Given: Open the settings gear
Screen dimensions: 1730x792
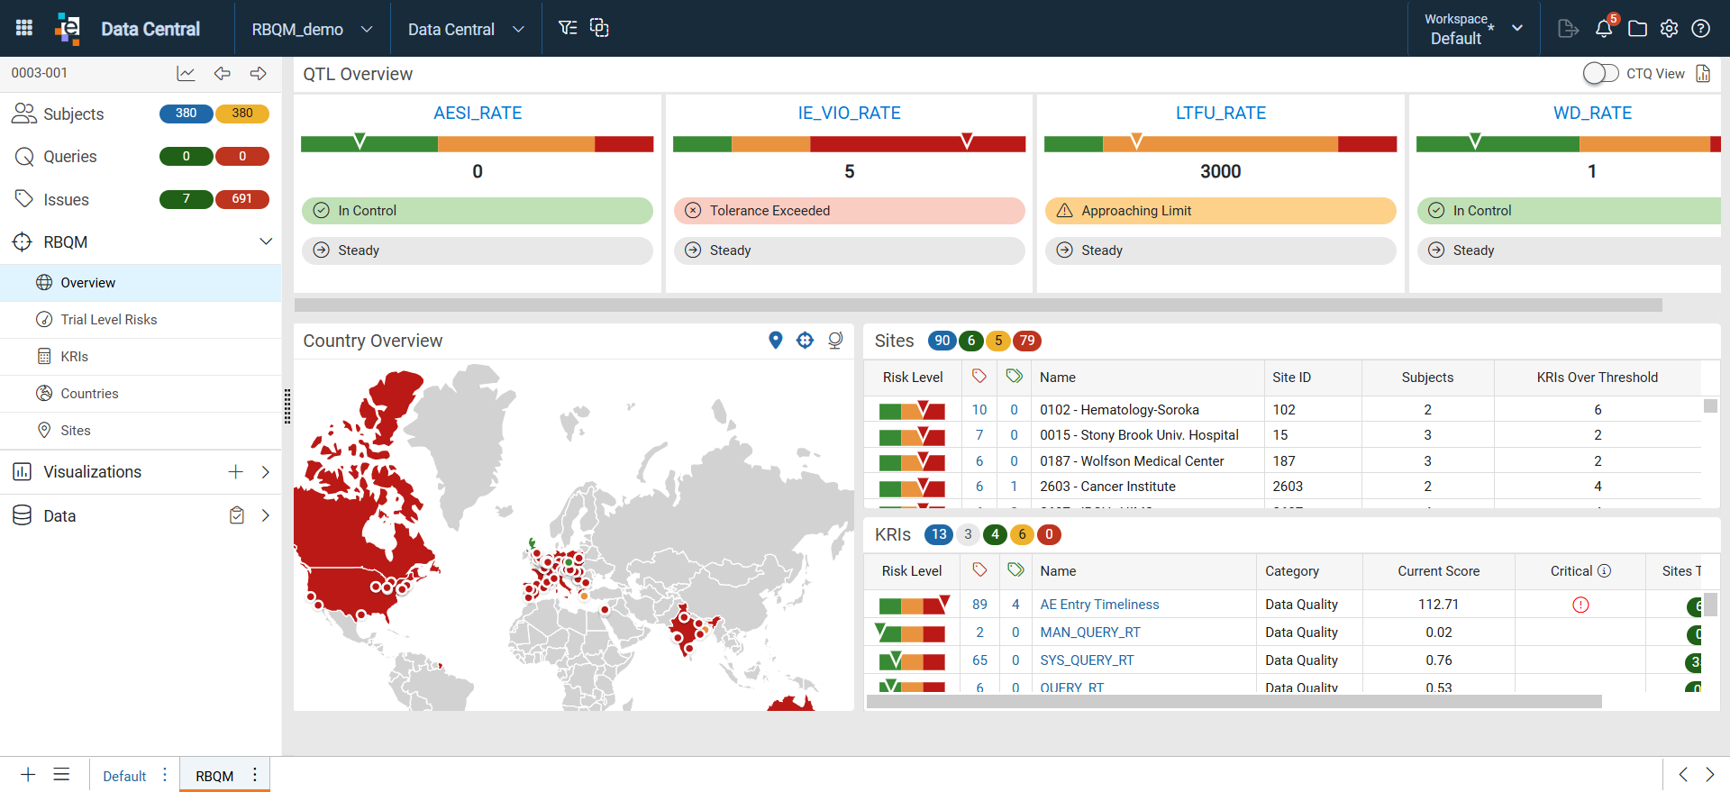Looking at the screenshot, I should 1669,29.
